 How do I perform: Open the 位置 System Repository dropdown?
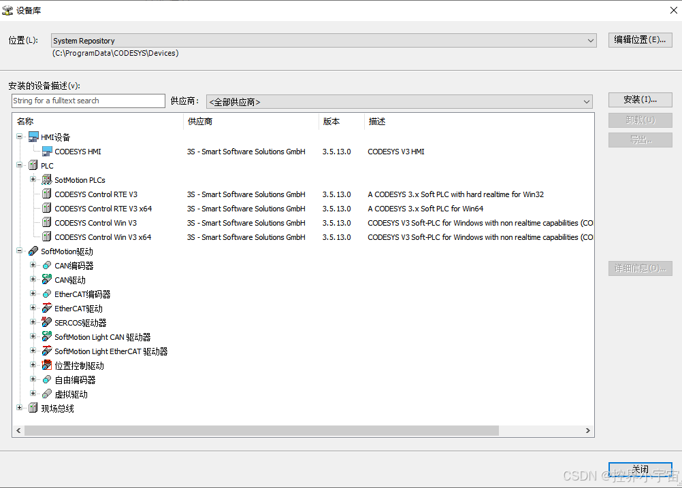tap(323, 40)
